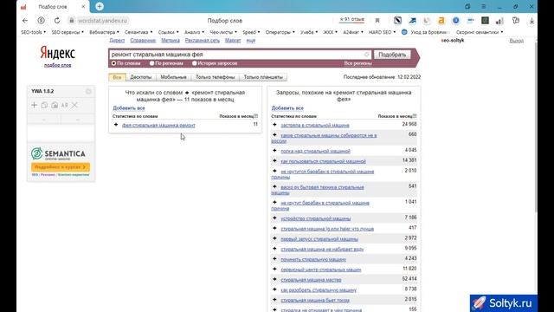Open the Метрика top link

(x=171, y=41)
